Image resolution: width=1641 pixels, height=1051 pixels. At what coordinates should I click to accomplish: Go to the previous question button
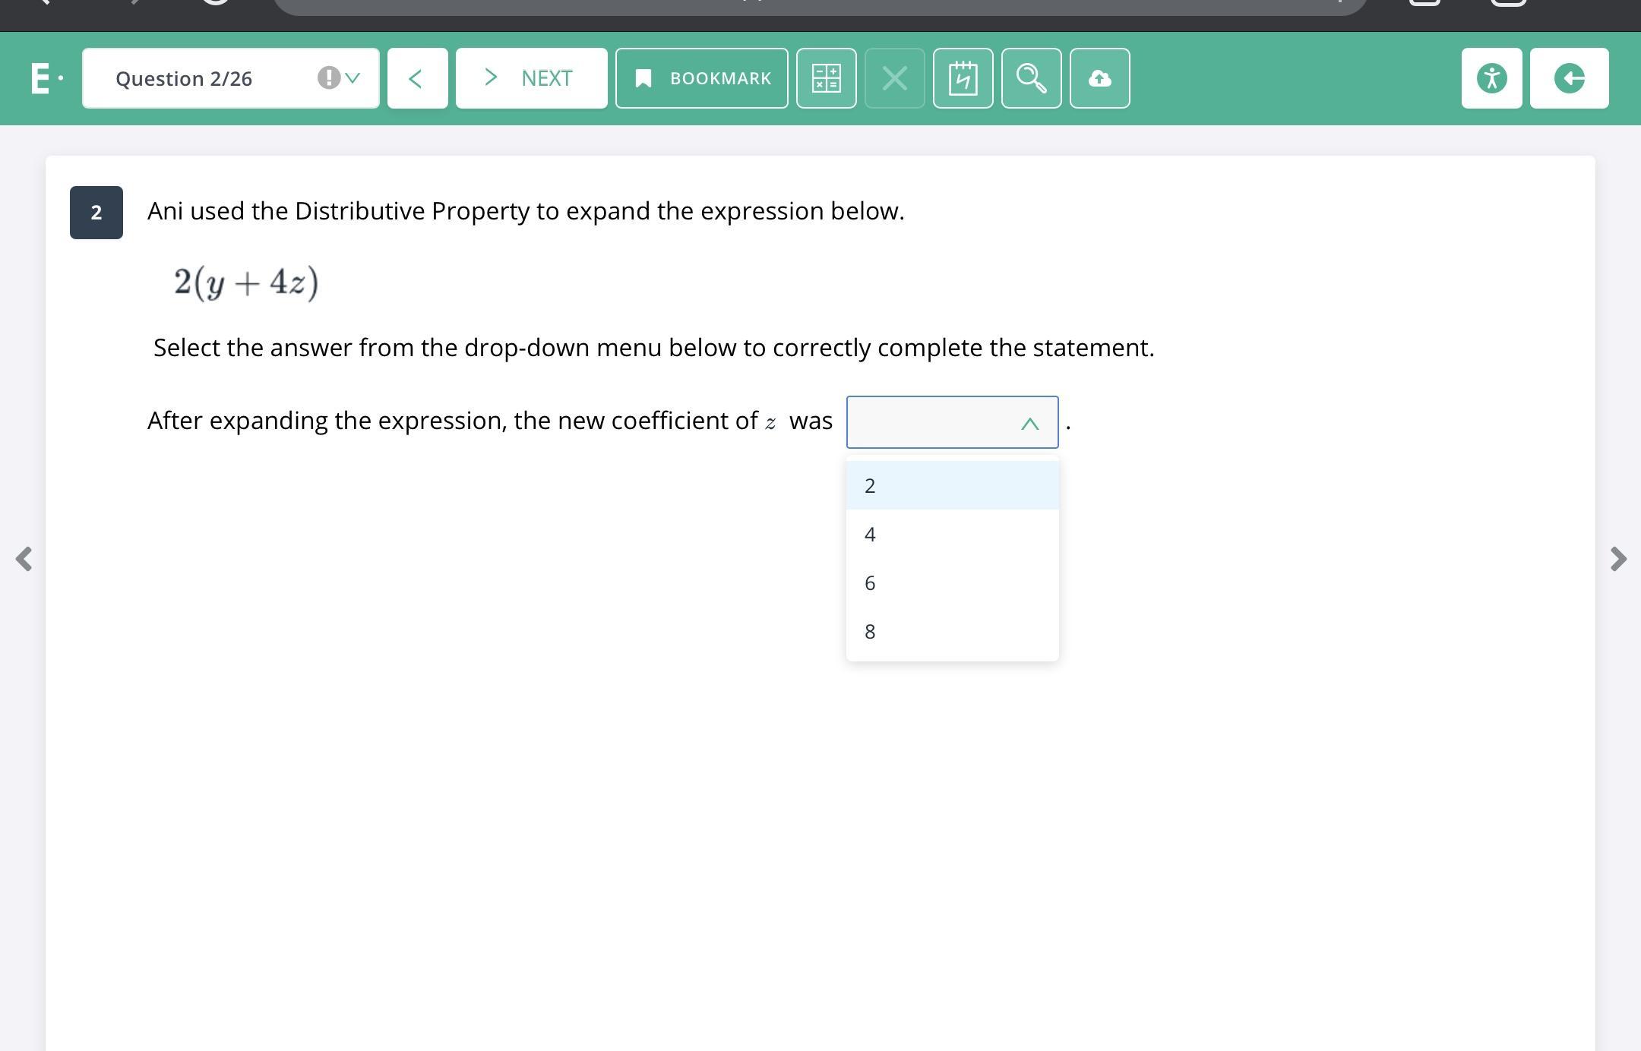pyautogui.click(x=417, y=78)
